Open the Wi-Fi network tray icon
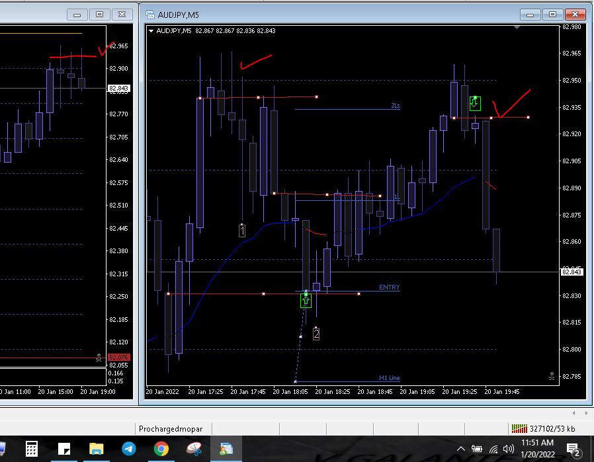The height and width of the screenshot is (462, 594). (493, 449)
